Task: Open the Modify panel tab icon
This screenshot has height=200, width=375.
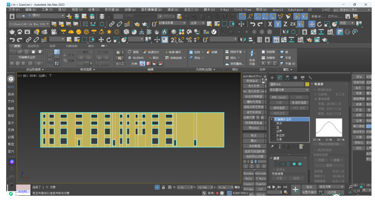Action: coord(280,78)
